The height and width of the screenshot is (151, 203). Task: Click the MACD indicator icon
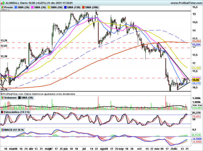[2, 130]
